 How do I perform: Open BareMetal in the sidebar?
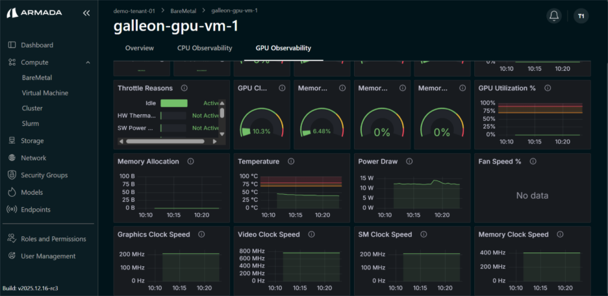[37, 77]
